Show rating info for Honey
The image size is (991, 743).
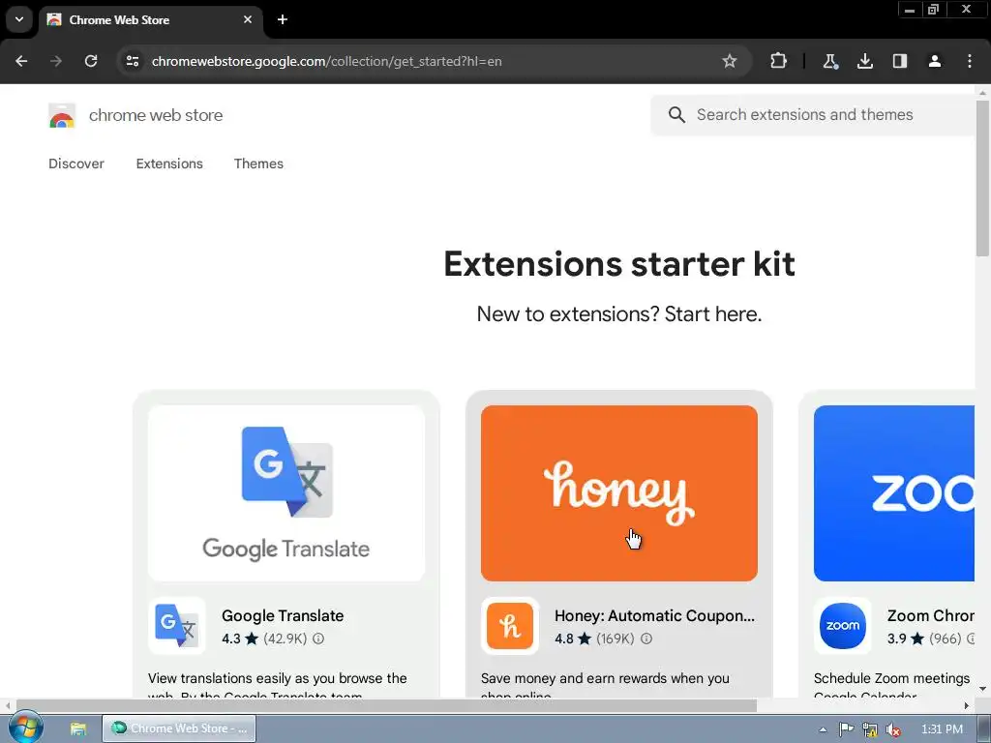click(646, 639)
